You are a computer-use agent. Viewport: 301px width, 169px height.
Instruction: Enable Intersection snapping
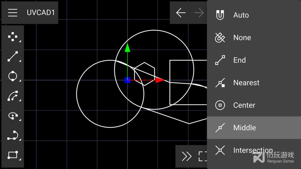coord(253,150)
